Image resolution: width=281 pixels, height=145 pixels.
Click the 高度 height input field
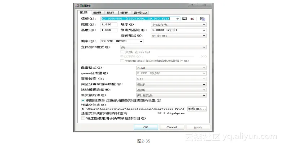coord(109,30)
